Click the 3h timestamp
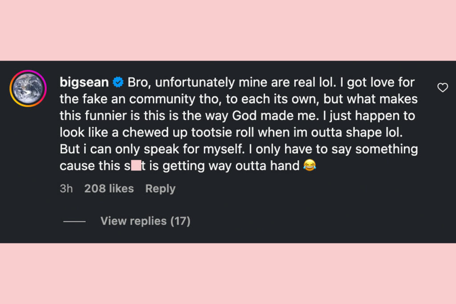456x304 pixels. (x=66, y=188)
